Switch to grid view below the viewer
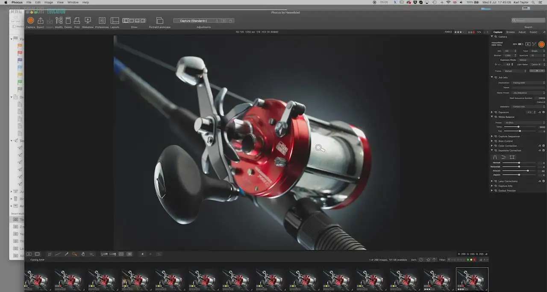The height and width of the screenshot is (292, 547). 121,254
